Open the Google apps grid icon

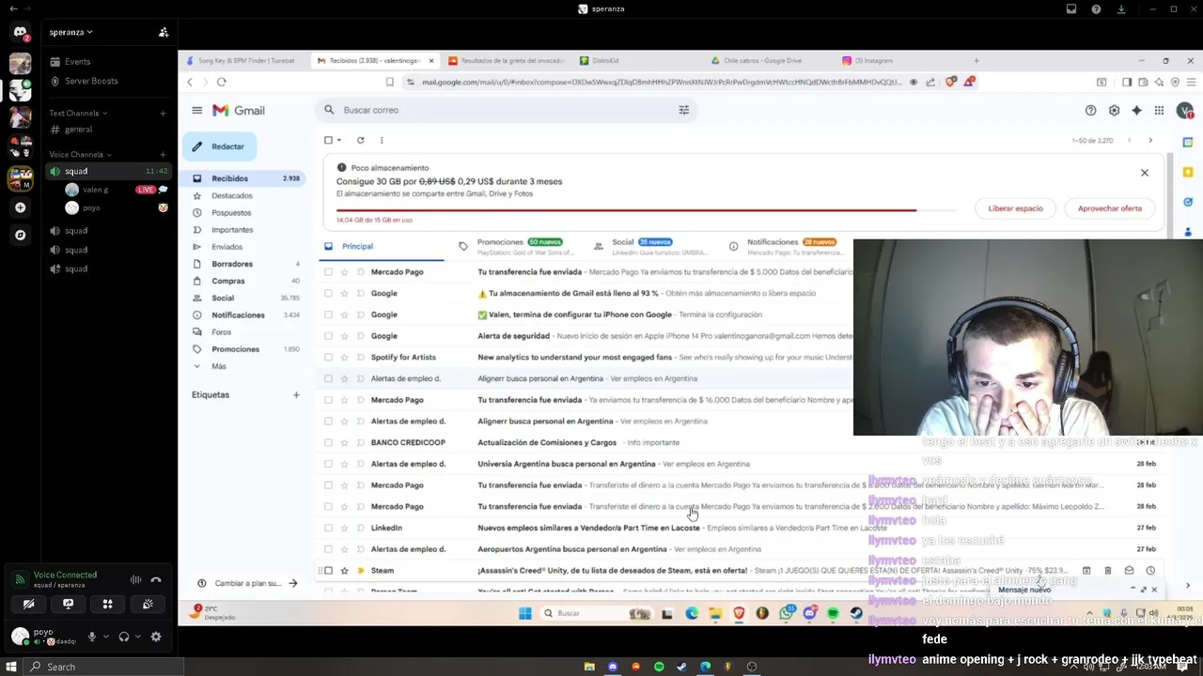1159,110
